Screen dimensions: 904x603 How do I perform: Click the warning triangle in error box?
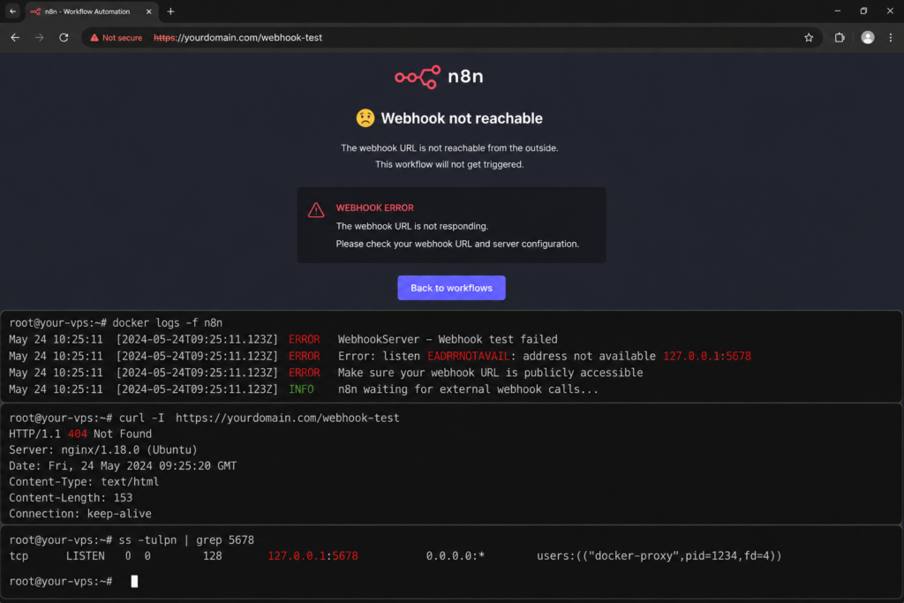[316, 210]
